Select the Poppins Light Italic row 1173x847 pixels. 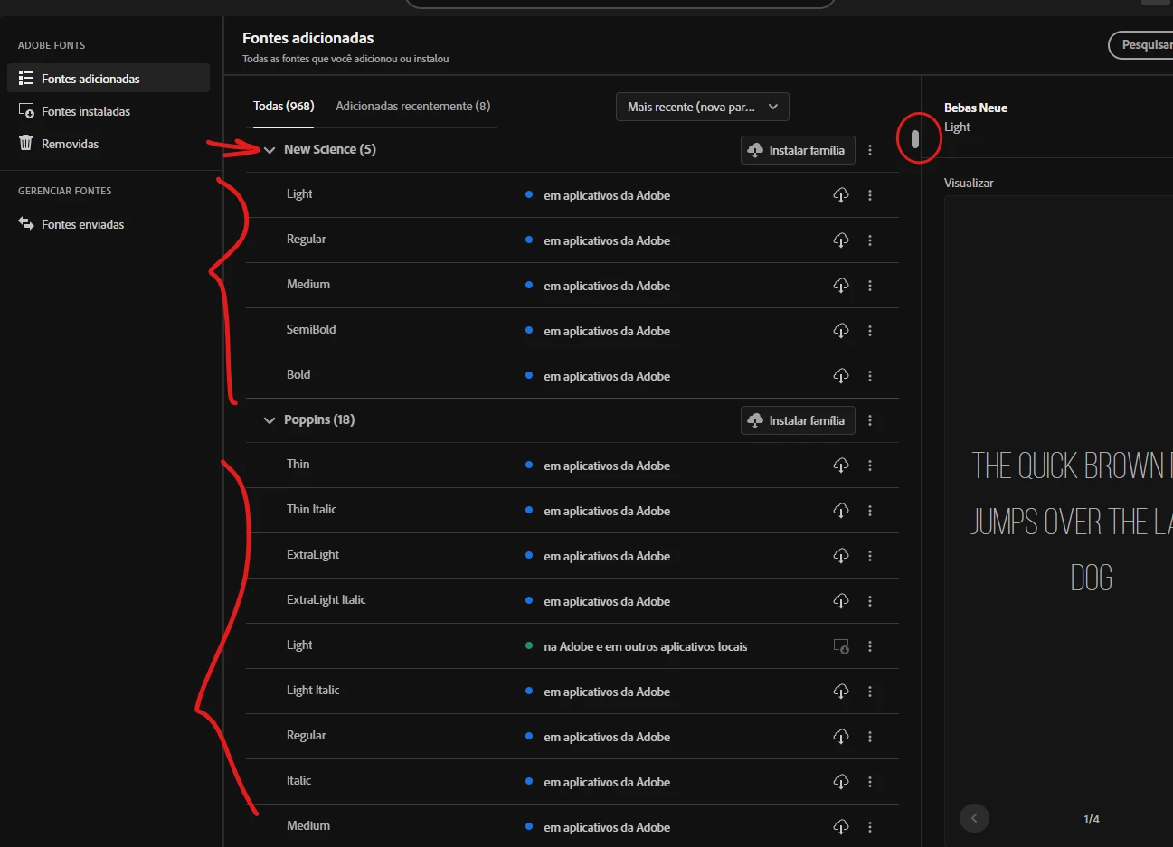(x=572, y=692)
